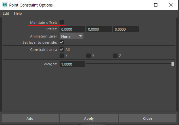Click the Weight value field

(72, 64)
